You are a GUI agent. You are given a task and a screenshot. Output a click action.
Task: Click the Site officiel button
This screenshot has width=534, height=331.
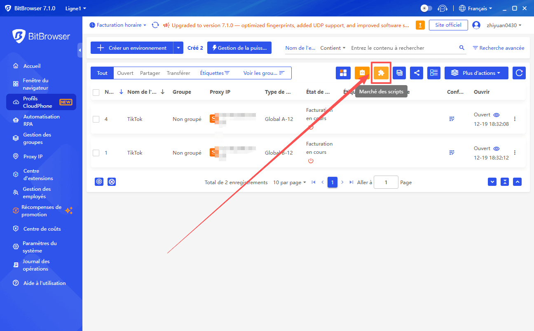[448, 25]
